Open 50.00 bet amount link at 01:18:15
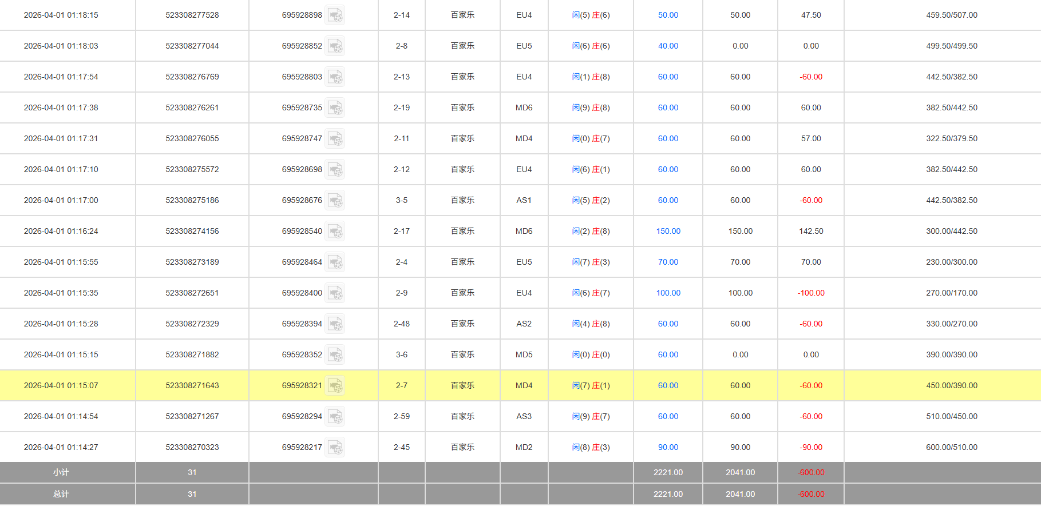Screen dimensions: 1041x518 668,15
